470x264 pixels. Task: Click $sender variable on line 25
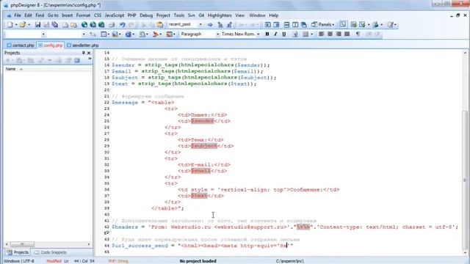203,121
